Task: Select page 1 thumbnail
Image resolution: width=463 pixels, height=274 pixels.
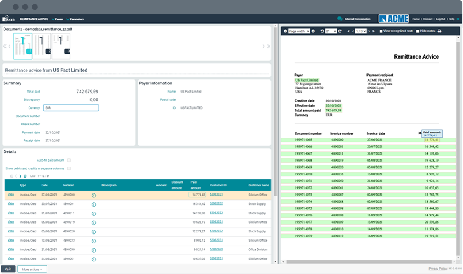Action: 22,46
